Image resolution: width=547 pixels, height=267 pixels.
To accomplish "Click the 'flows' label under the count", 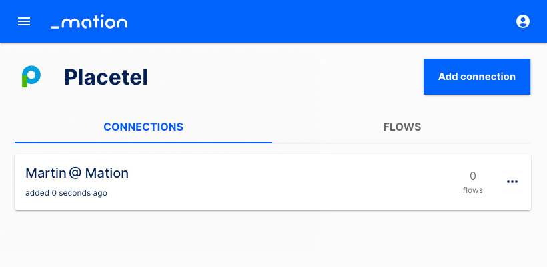I will click(x=473, y=190).
